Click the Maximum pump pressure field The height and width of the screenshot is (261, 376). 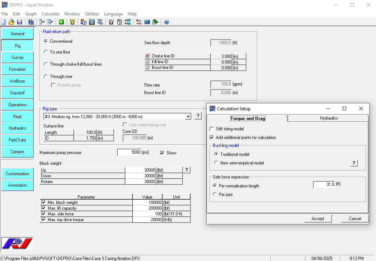point(129,153)
